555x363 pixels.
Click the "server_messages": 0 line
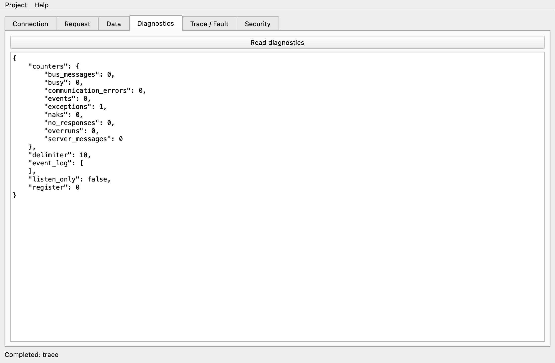click(83, 139)
